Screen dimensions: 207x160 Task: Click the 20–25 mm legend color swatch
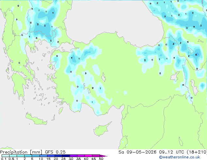58,156
